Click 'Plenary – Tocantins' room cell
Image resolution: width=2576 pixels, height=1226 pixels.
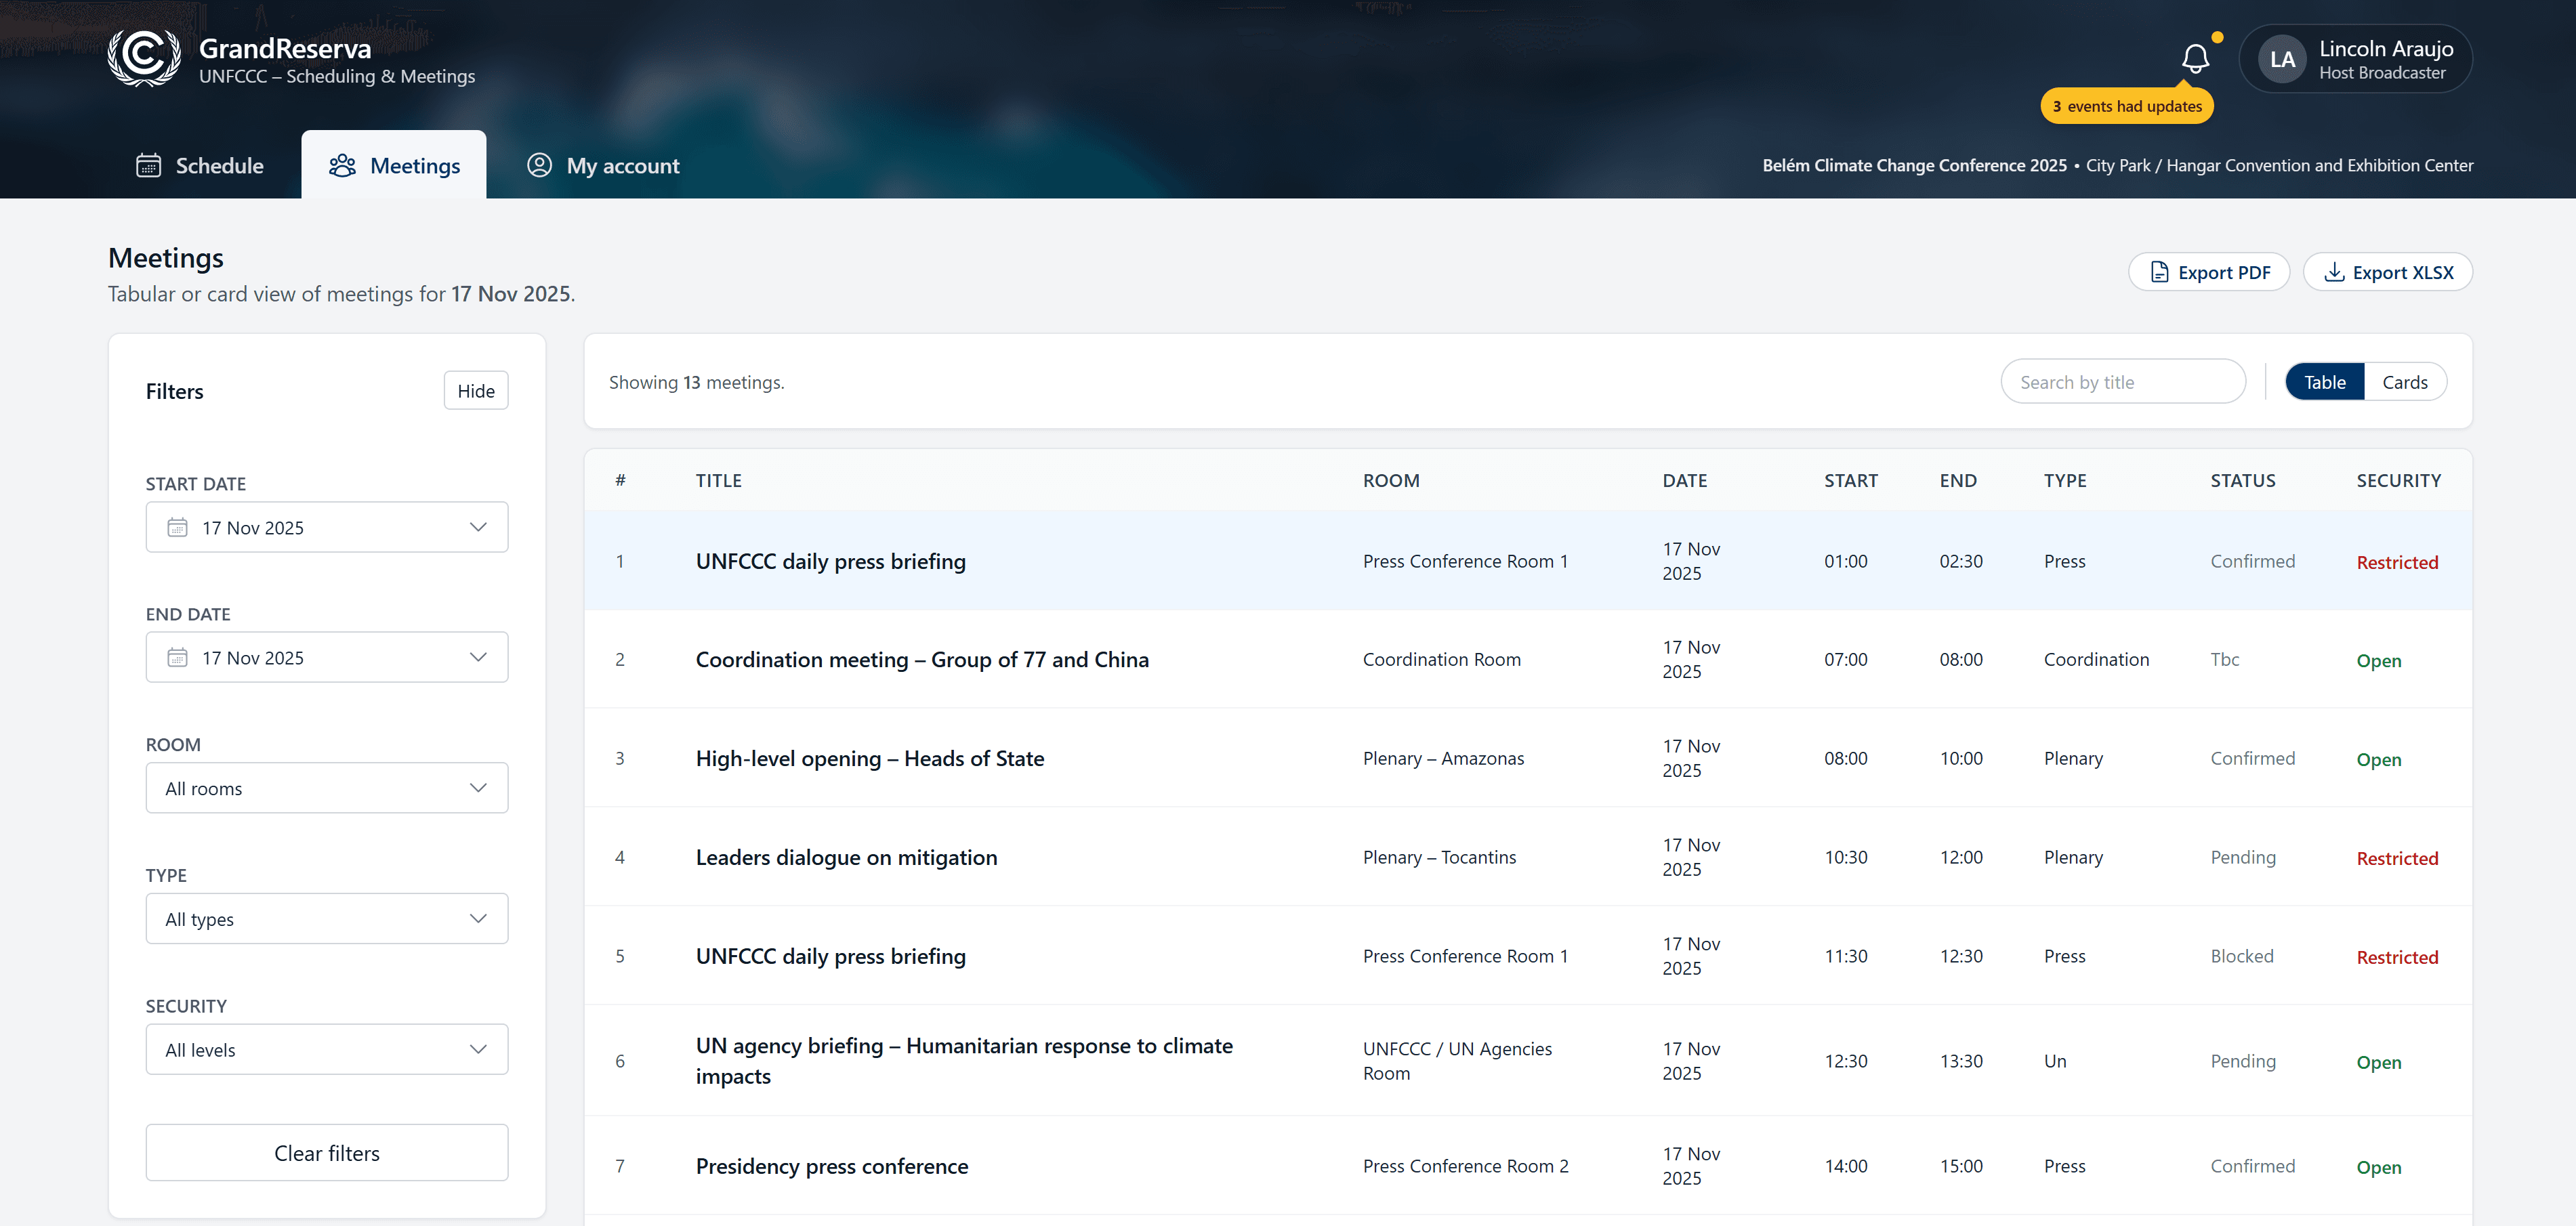[x=1439, y=858]
